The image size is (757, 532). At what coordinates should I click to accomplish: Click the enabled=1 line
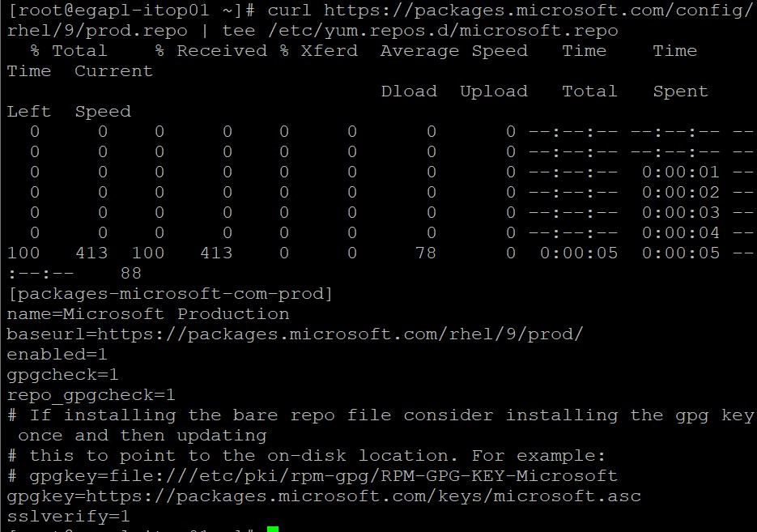57,355
